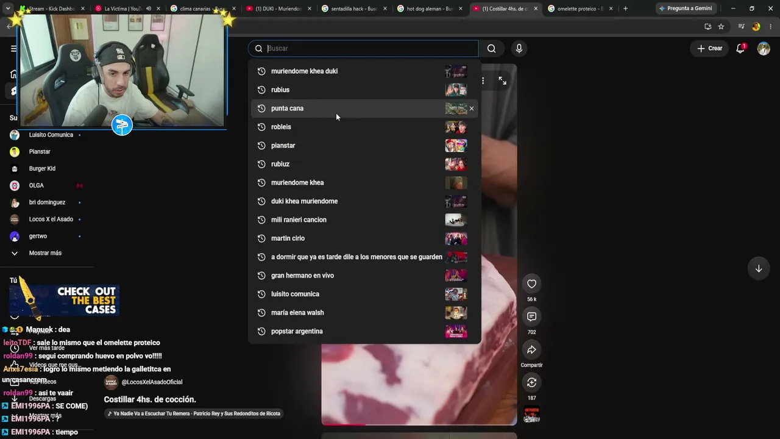
Task: Open the Chrome media controls icon
Action: [x=741, y=26]
